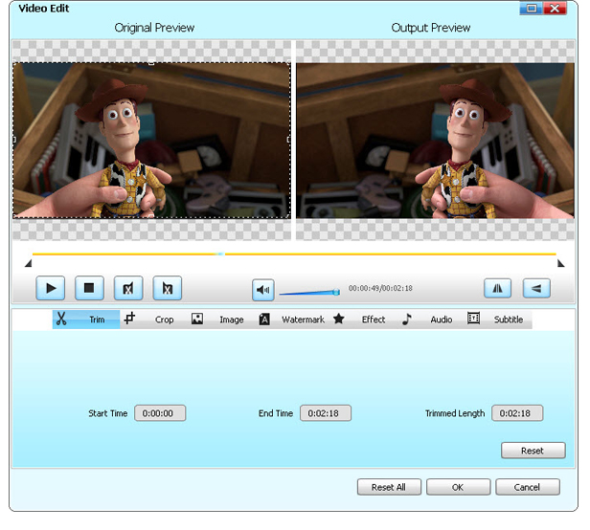Set the trim end mark point
590x530 pixels.
click(x=168, y=288)
